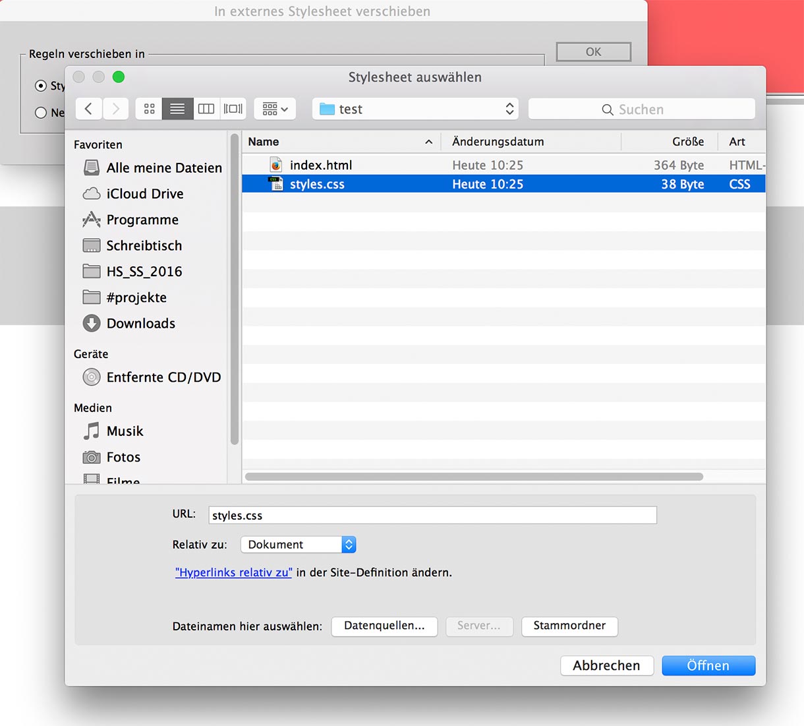Switch to icon grid view
The image size is (804, 726).
point(150,109)
